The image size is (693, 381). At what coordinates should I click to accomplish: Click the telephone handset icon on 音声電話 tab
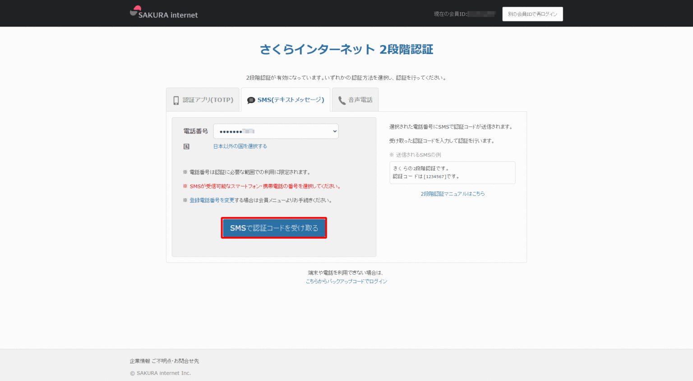[x=342, y=100]
